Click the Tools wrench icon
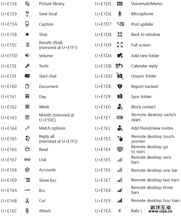The width and height of the screenshot is (181, 216). tap(27, 66)
